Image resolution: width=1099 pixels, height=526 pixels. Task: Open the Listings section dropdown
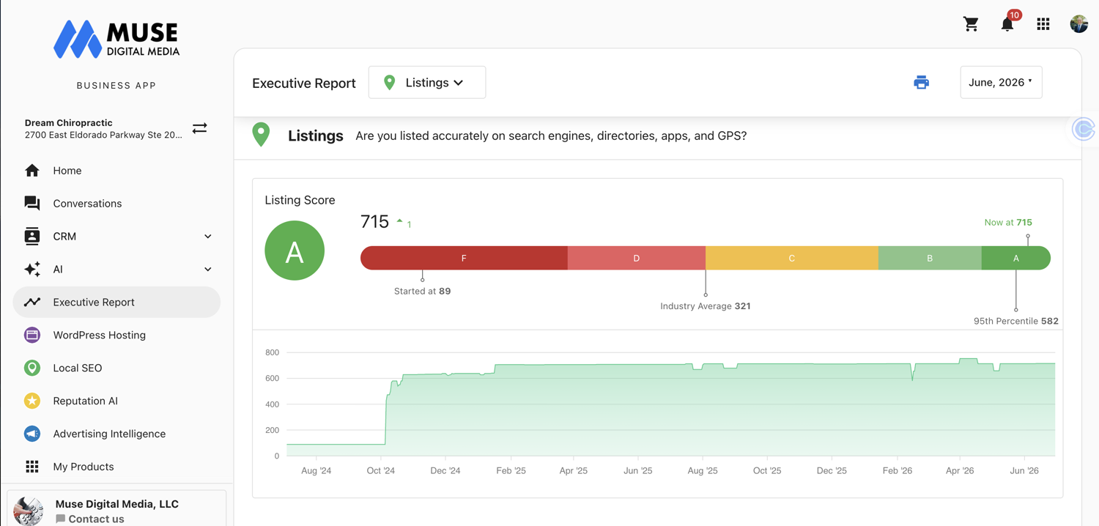(x=427, y=83)
